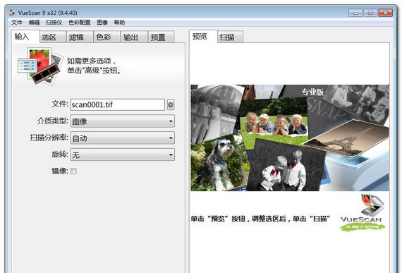Open the 旋转 dropdown showing 无
Image resolution: width=402 pixels, height=273 pixels.
123,154
